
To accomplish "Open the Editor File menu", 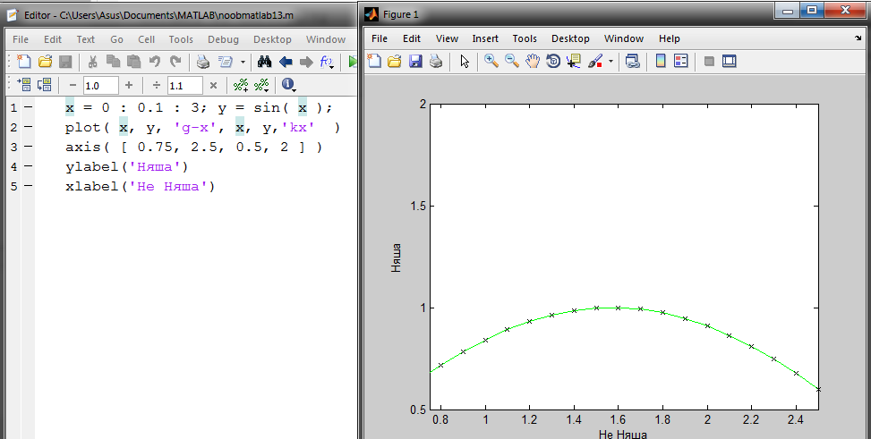I will (x=21, y=39).
